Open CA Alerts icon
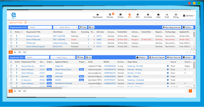Viewport: 204px width, 107px height. 148,15
